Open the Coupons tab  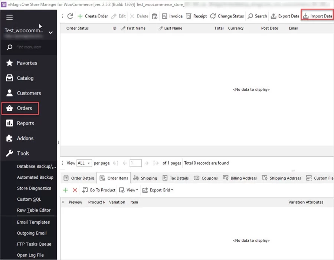click(206, 178)
